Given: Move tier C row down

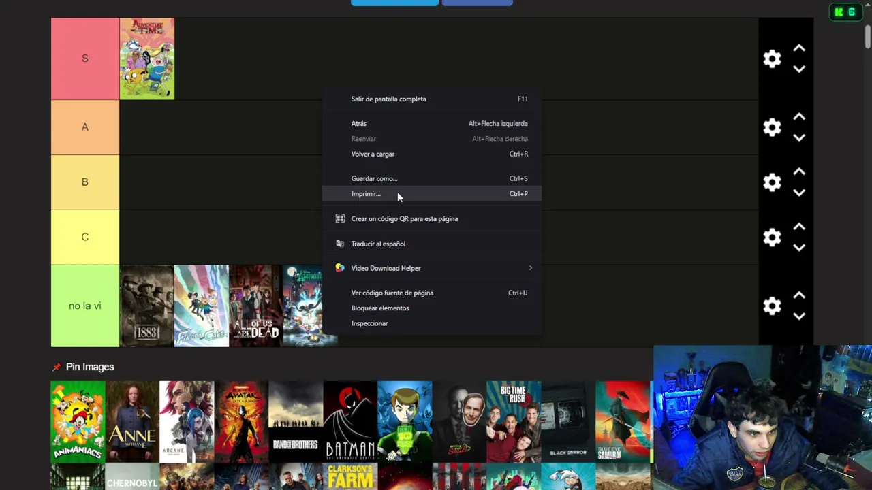Looking at the screenshot, I should click(x=799, y=248).
